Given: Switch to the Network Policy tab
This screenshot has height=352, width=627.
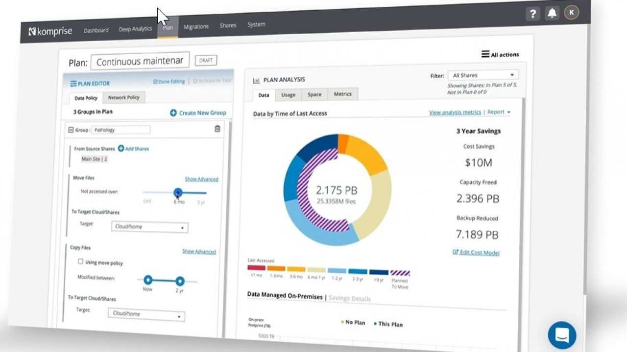Looking at the screenshot, I should [x=123, y=97].
